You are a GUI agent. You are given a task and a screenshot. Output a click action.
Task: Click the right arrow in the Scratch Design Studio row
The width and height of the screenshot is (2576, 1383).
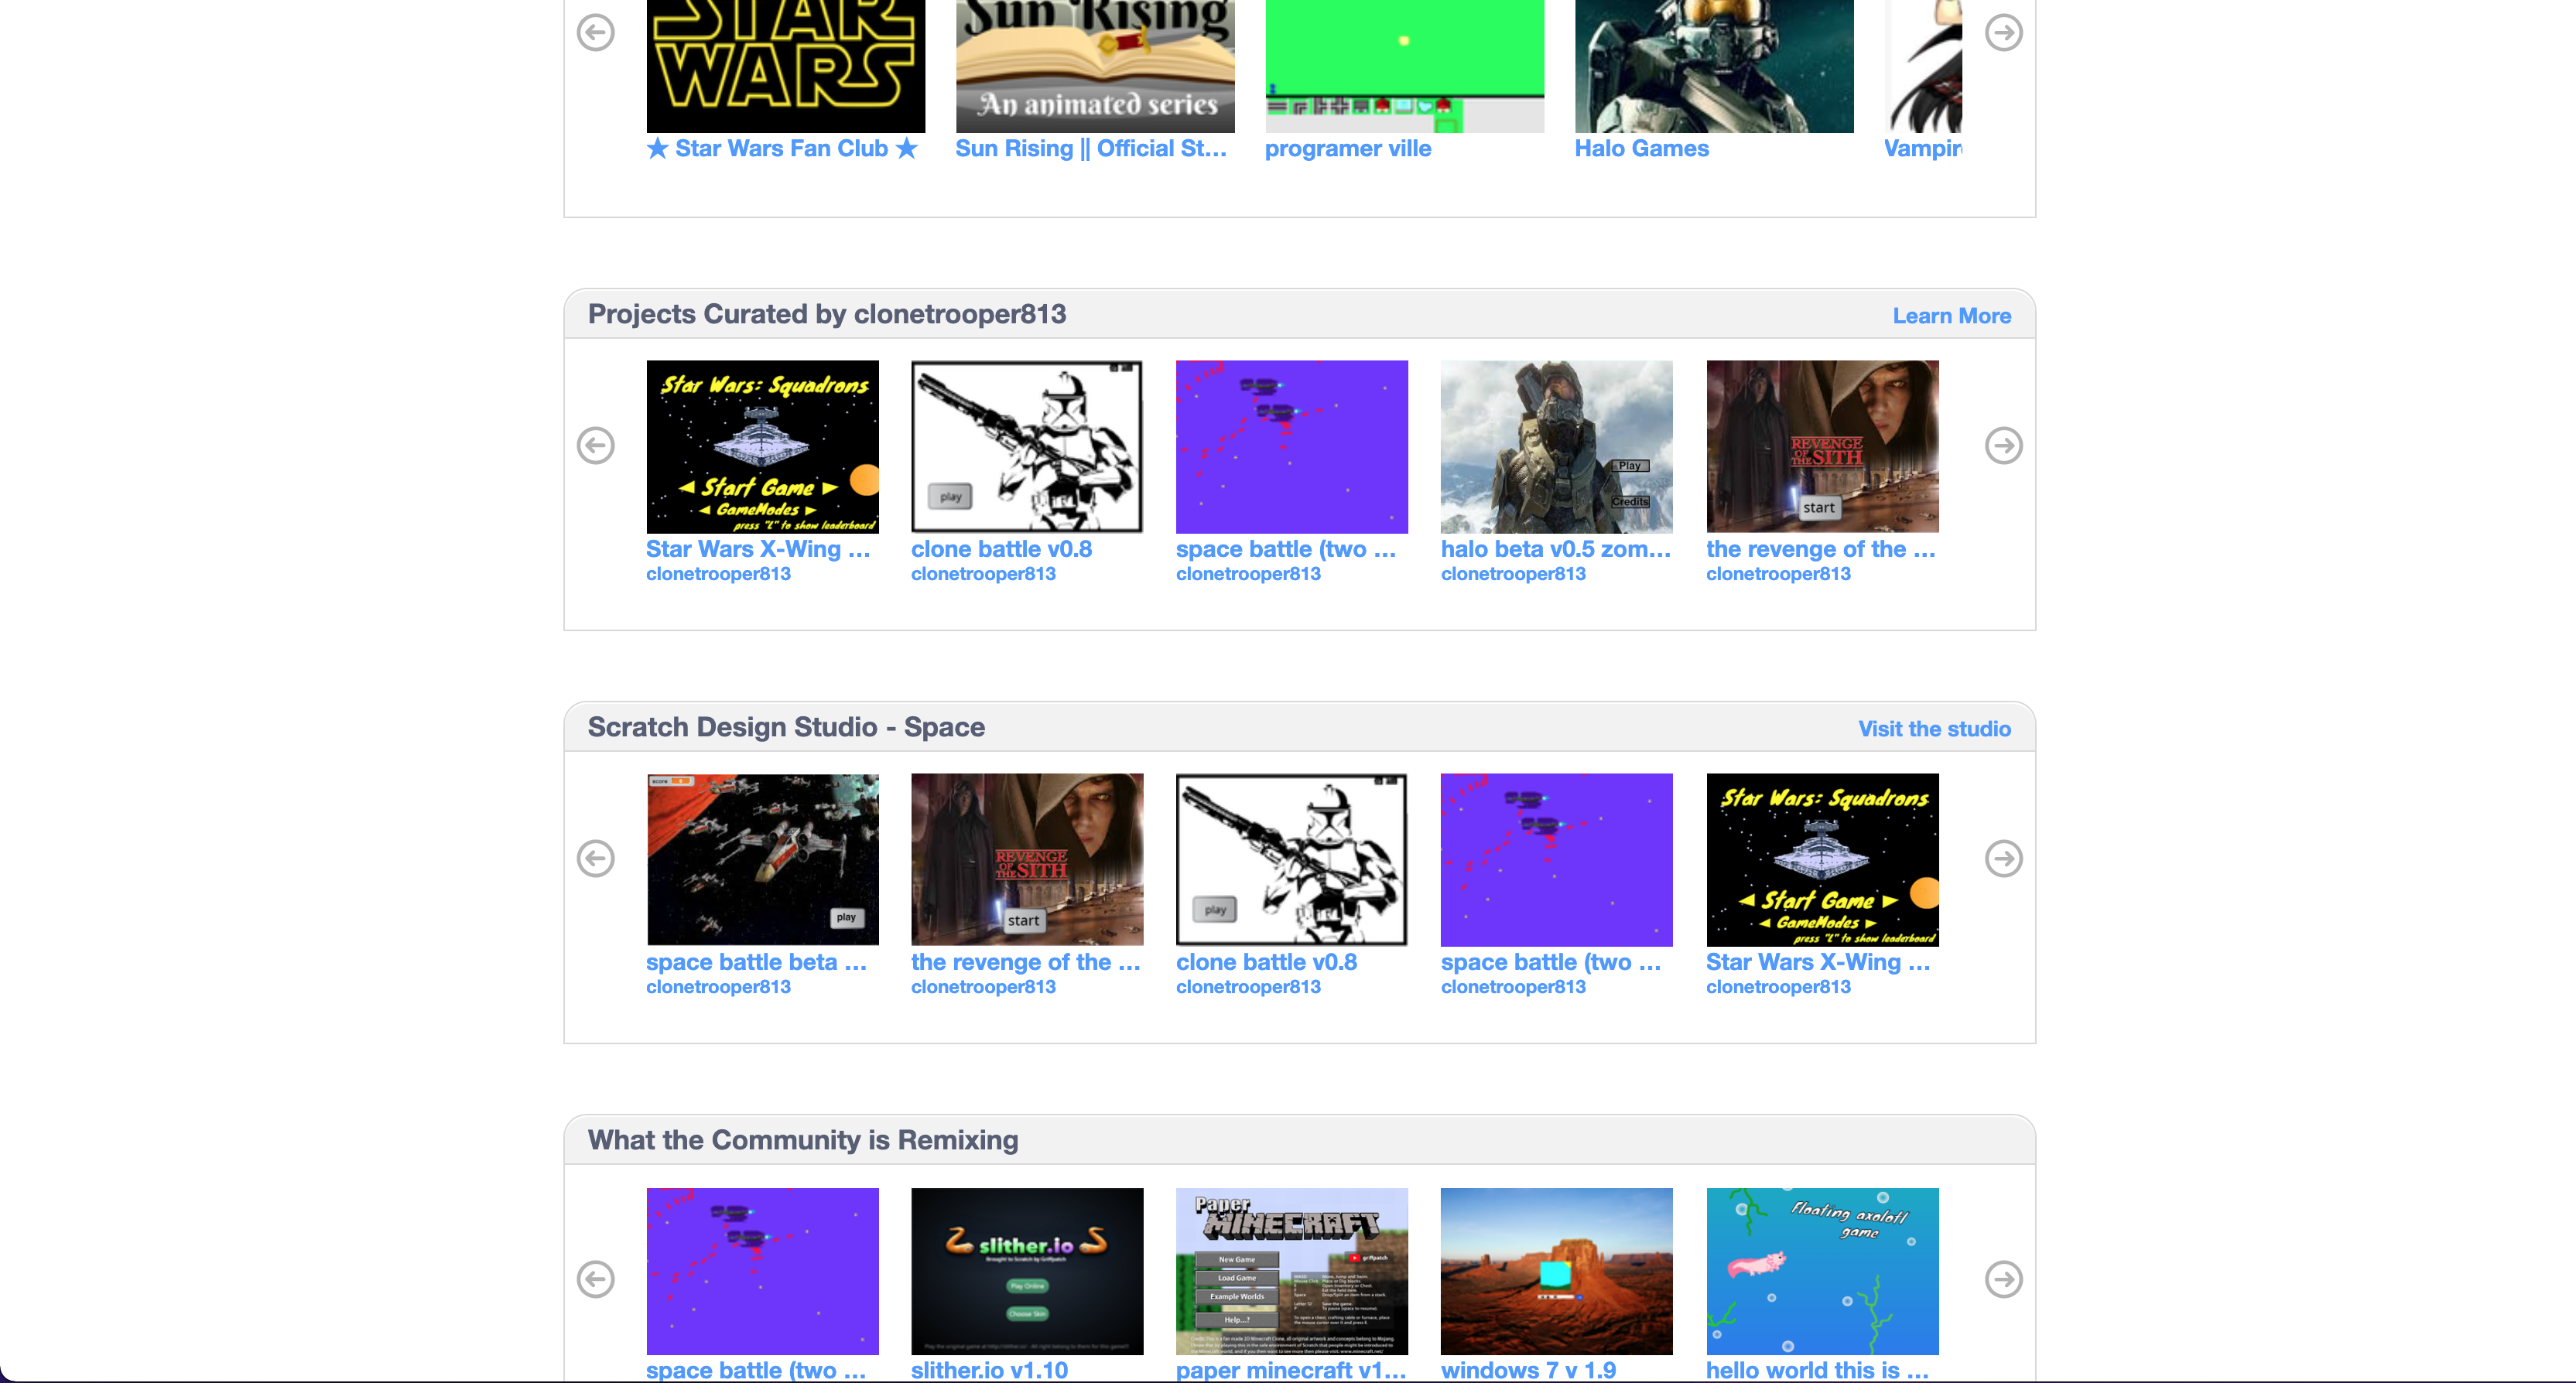pyautogui.click(x=2004, y=857)
